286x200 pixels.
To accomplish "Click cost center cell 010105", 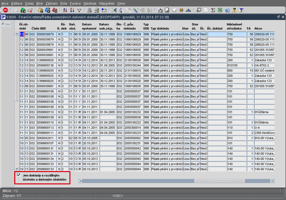I will (237, 65).
